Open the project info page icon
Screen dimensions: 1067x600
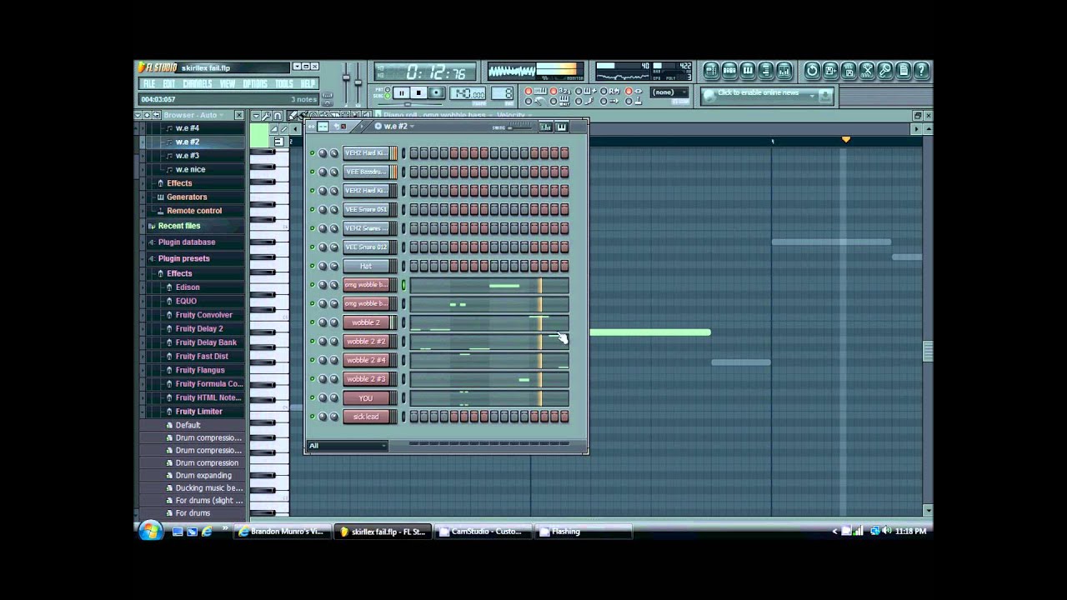904,70
